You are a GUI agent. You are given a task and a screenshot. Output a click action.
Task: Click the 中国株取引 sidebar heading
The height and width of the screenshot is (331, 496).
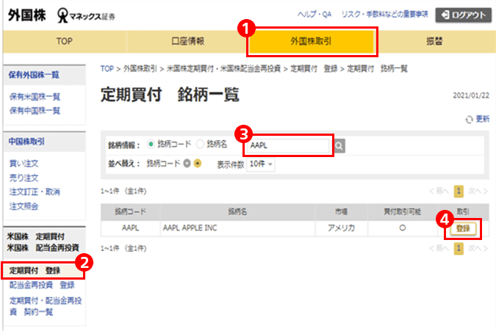point(26,142)
